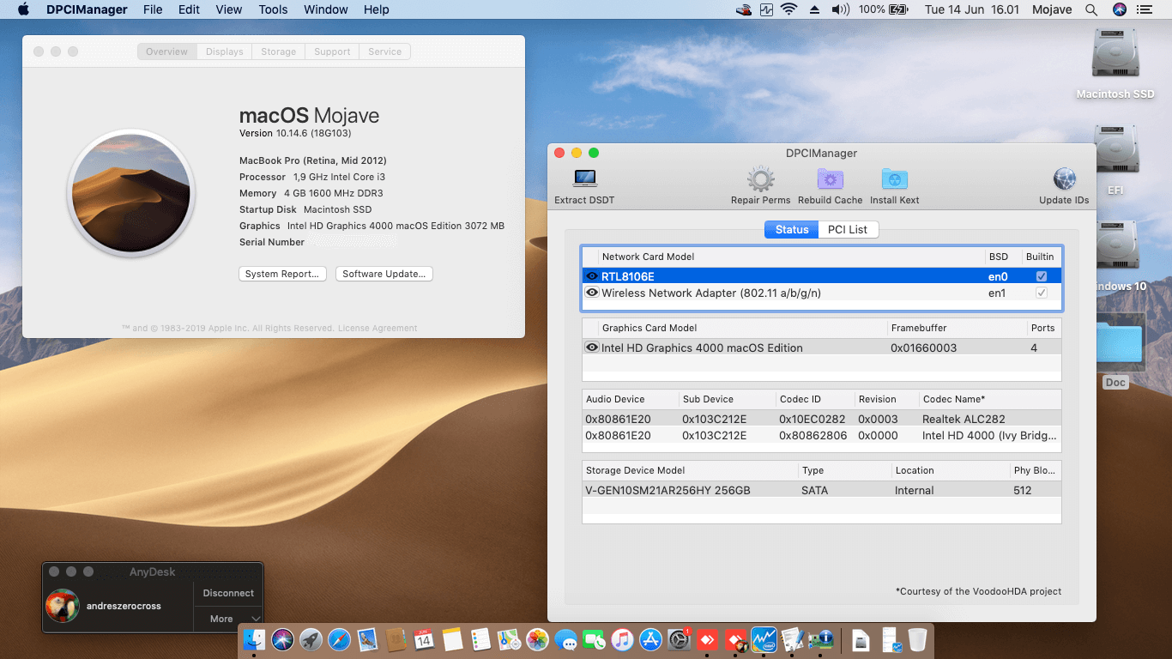
Task: Open Notification Center in menu bar
Action: [1144, 9]
